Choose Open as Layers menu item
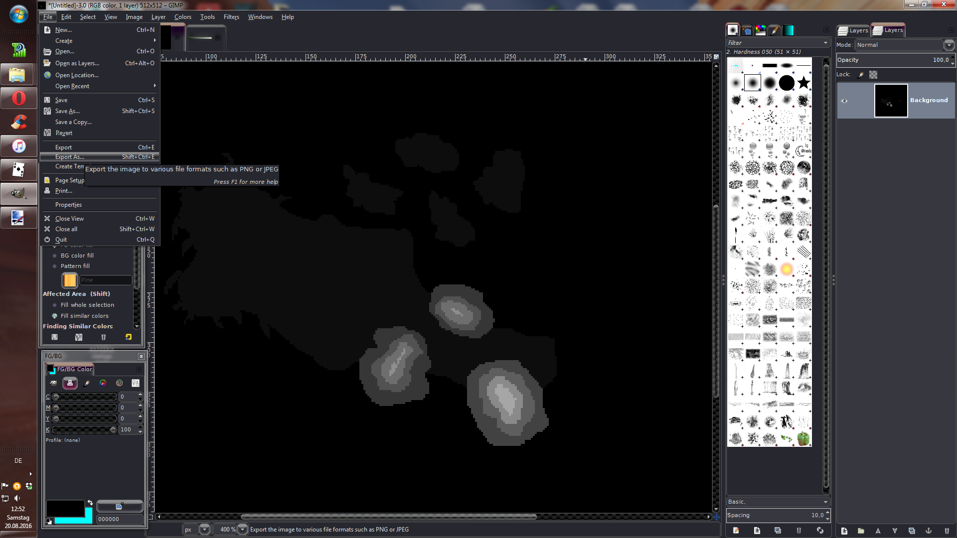The width and height of the screenshot is (957, 538). pos(100,63)
